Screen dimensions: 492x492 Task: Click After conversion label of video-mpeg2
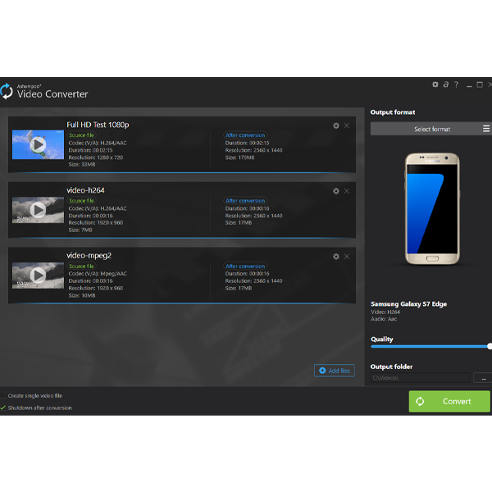[x=245, y=266]
